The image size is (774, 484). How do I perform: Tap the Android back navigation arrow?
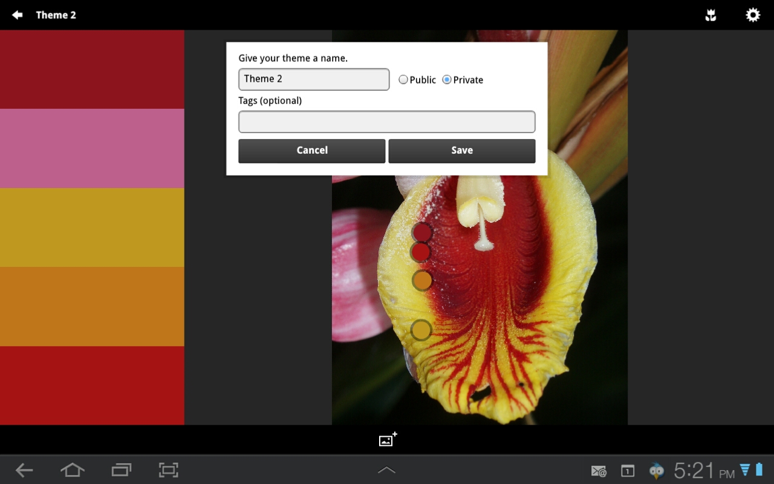[x=24, y=470]
